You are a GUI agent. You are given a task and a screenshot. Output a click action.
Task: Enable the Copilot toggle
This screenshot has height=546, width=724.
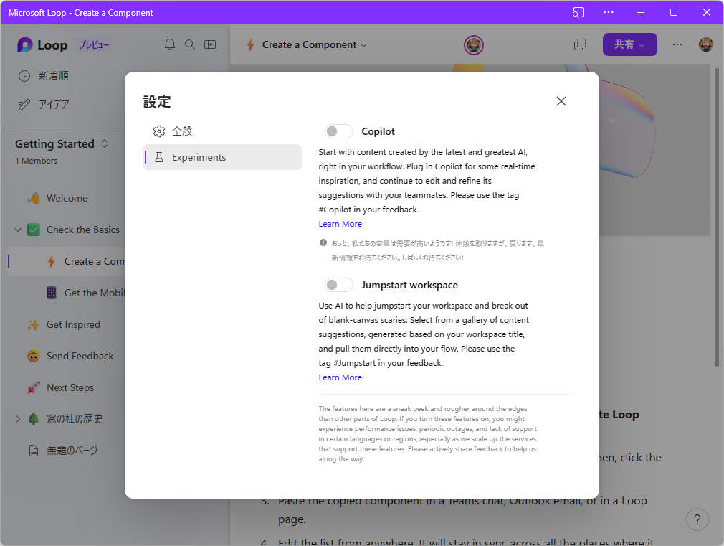338,131
